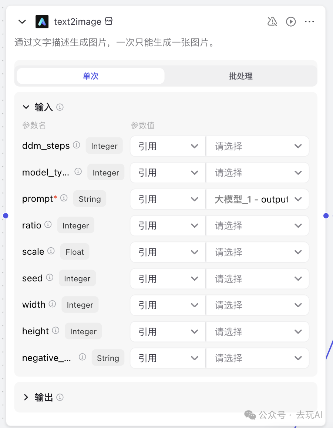The width and height of the screenshot is (333, 428).
Task: Show info icon for prompt
Action: pyautogui.click(x=64, y=198)
